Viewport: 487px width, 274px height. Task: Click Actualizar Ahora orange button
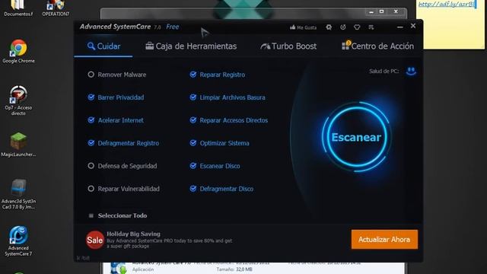(384, 240)
